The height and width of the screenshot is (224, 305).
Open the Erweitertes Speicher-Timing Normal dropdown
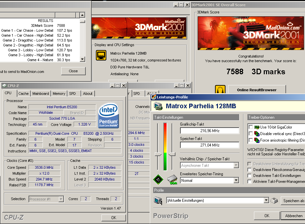tap(236, 181)
